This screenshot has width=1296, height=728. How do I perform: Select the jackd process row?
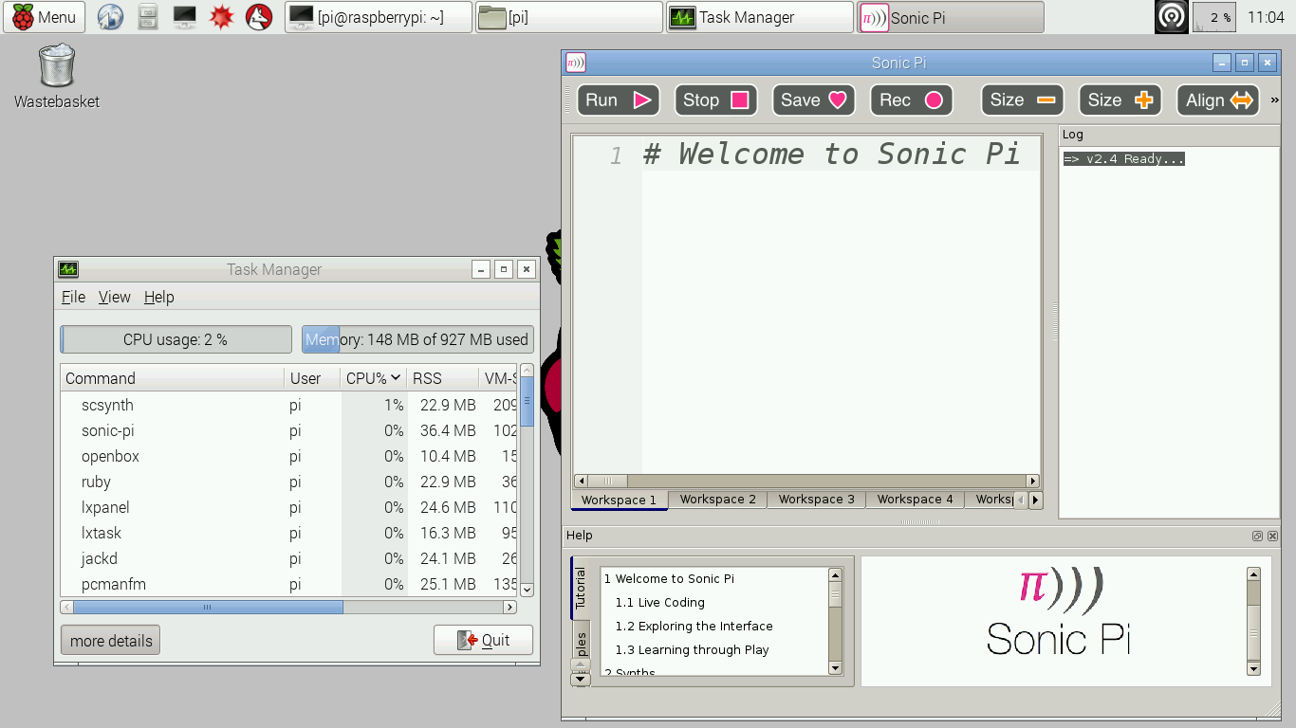pyautogui.click(x=288, y=558)
